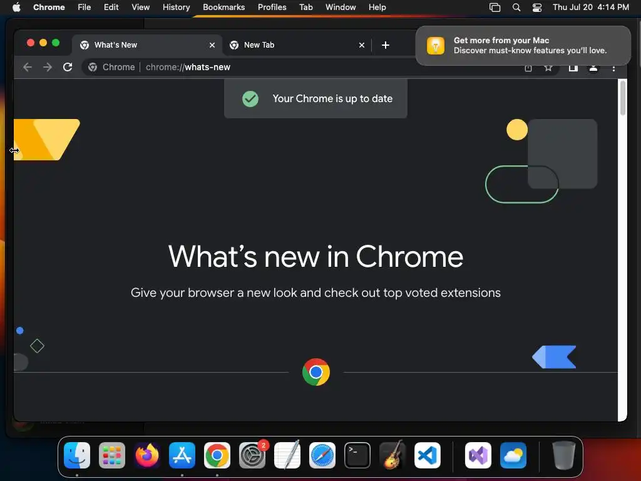Close the What's New tab

click(212, 45)
